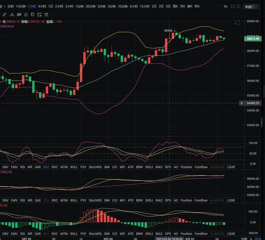Click the plus icon beside 54488.29
Viewport: 265px width, 240px height.
coord(242,103)
